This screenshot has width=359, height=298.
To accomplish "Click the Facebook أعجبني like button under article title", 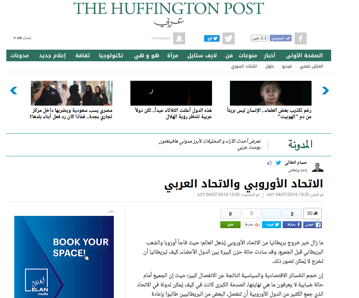I will coord(313,224).
